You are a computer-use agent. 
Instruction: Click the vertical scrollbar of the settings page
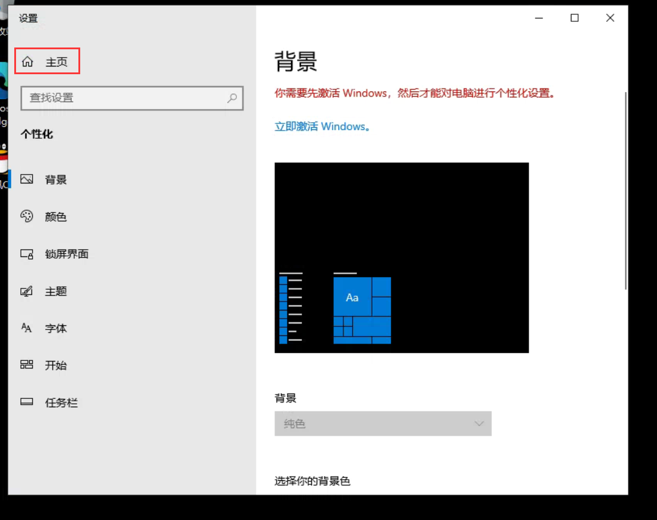pos(626,191)
